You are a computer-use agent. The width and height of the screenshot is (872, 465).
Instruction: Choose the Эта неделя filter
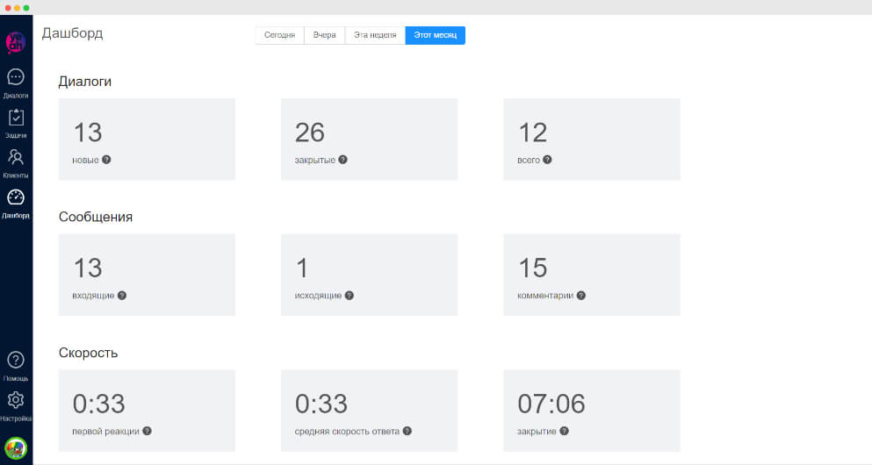tap(375, 36)
